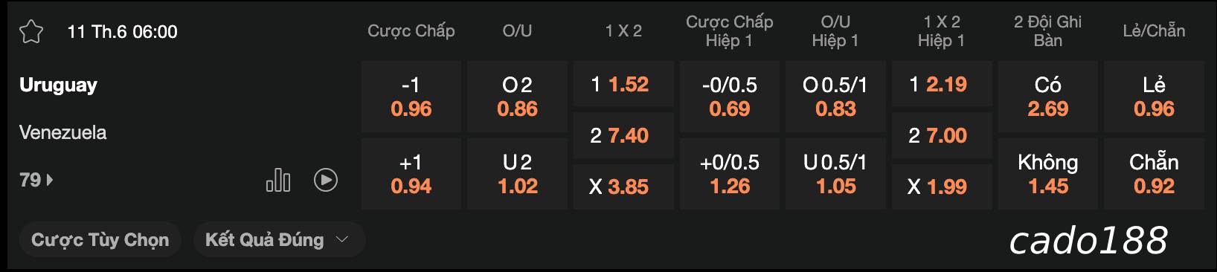Viewport: 1217px width, 272px height.
Task: Select Có both teams score 2.69
Action: click(1048, 97)
